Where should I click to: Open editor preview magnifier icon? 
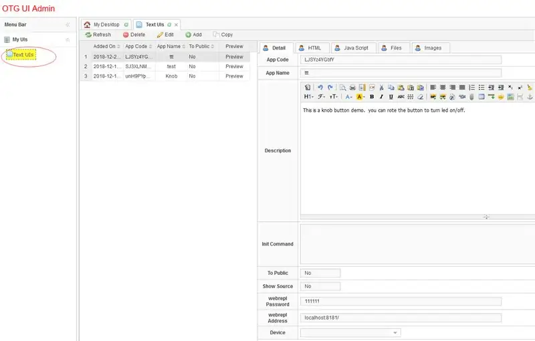(342, 88)
